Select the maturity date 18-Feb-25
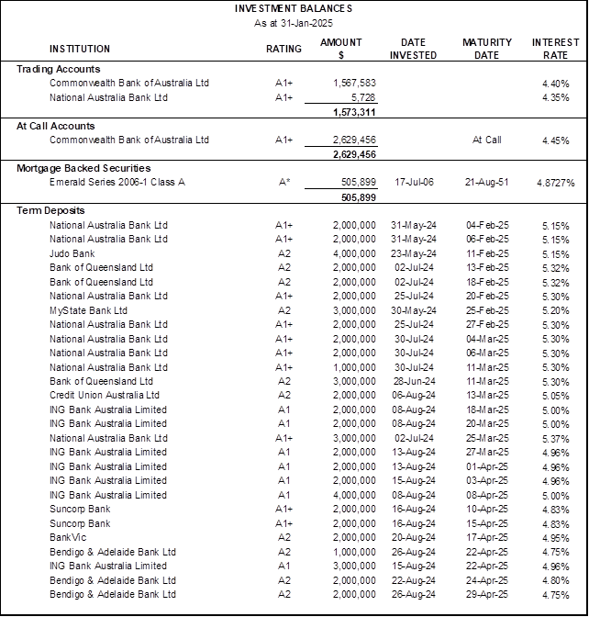Image resolution: width=589 pixels, height=617 pixels. click(487, 282)
